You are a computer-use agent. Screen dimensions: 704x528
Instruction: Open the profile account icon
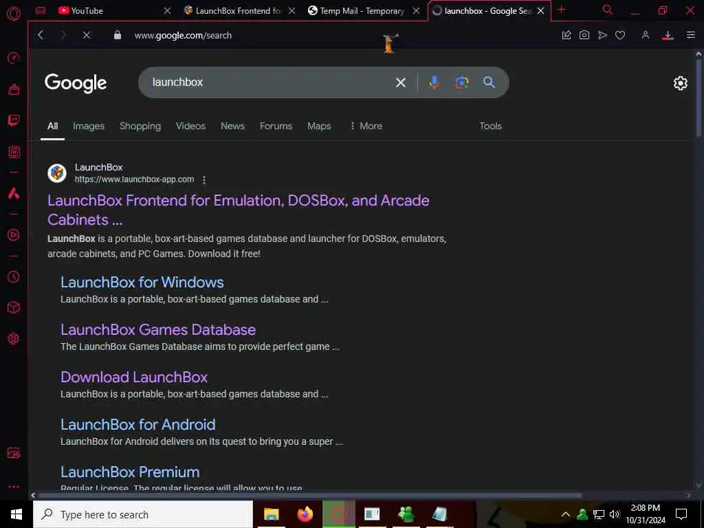pyautogui.click(x=645, y=35)
